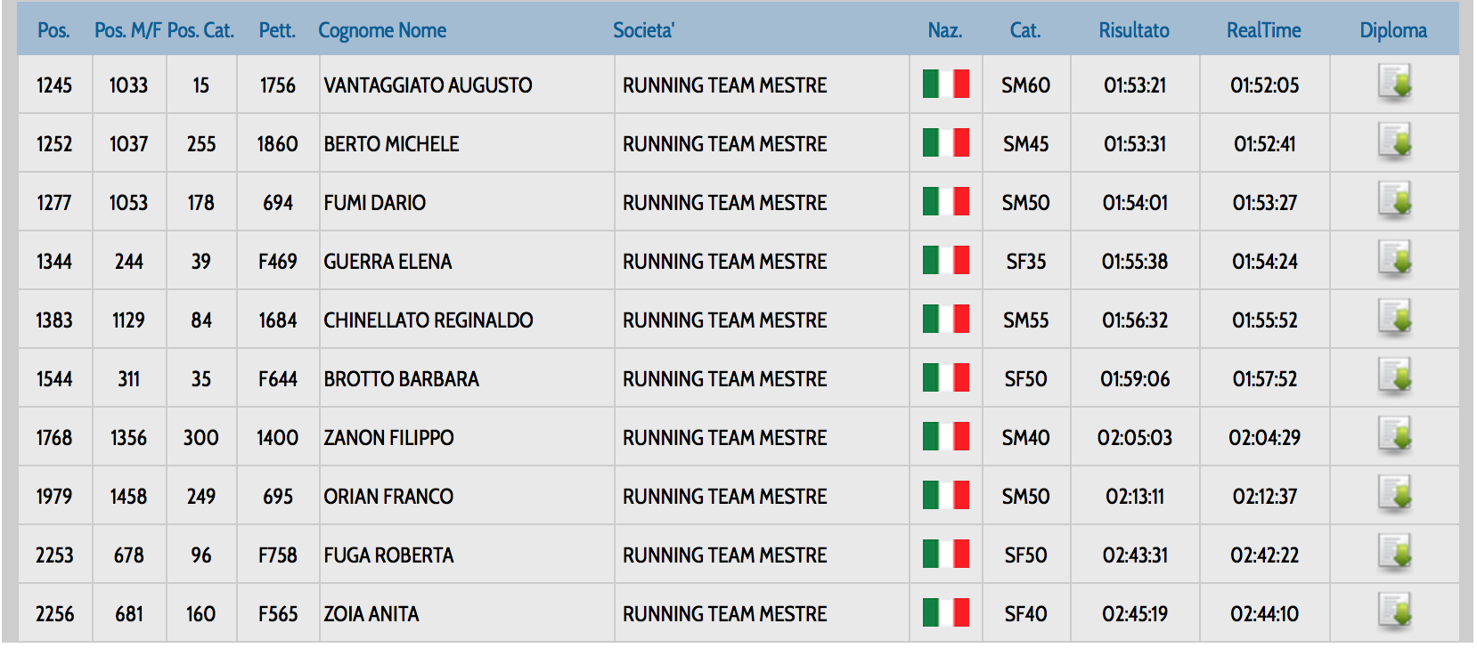
Task: Select the Pett. column header
Action: coord(276,30)
